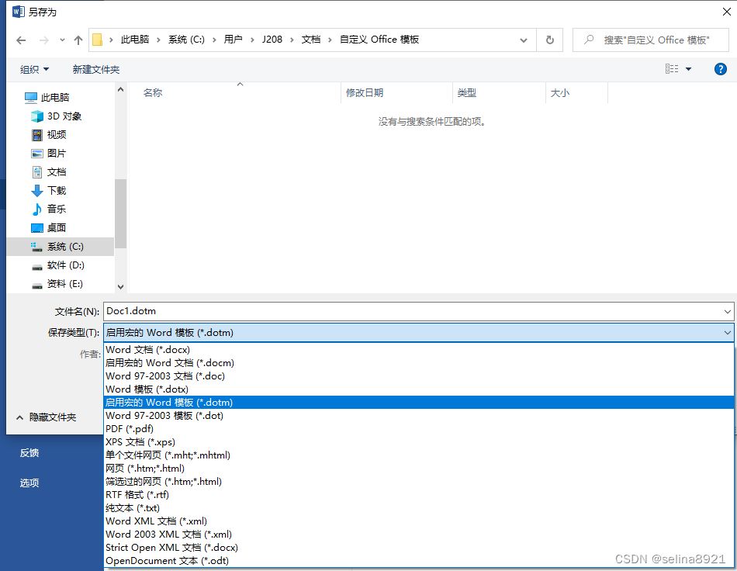Select 此电脑 in navigation tree

pyautogui.click(x=55, y=97)
